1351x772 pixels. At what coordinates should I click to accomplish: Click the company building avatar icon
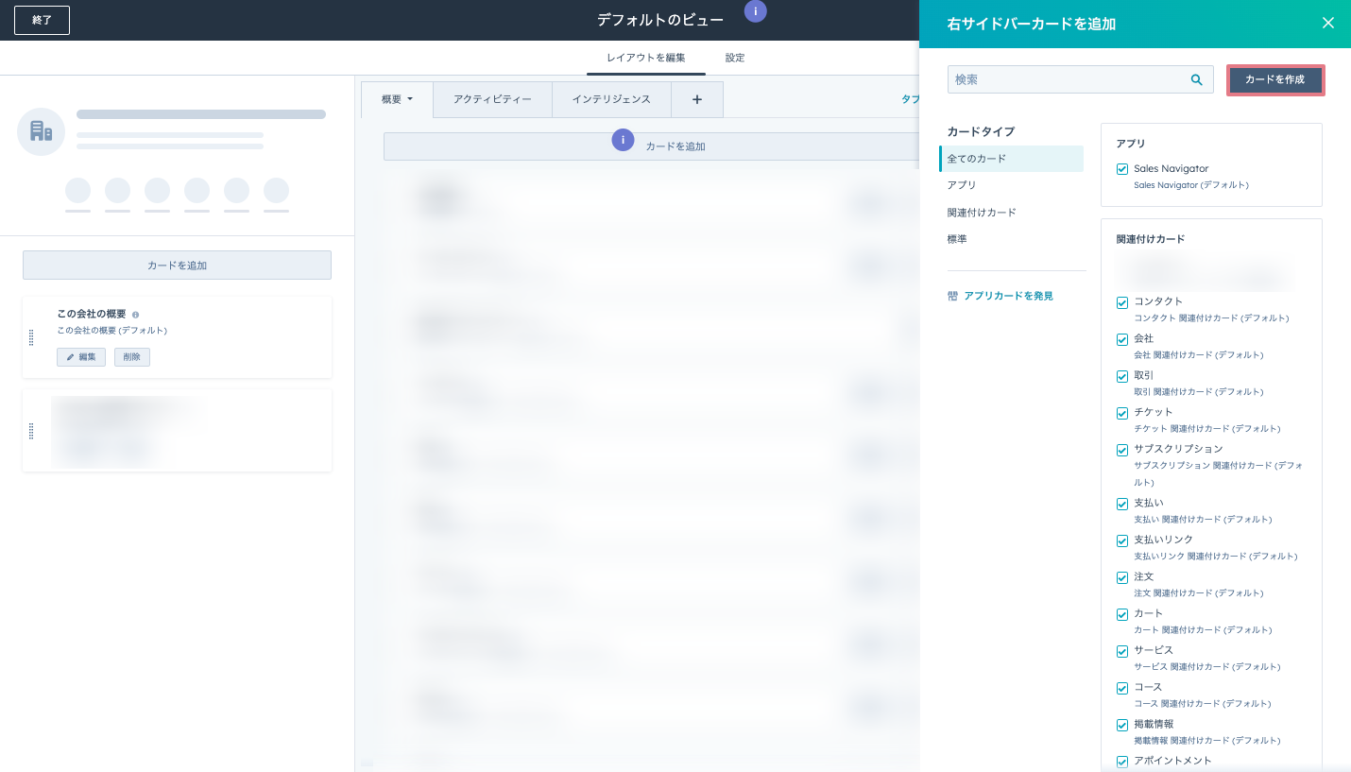coord(41,131)
